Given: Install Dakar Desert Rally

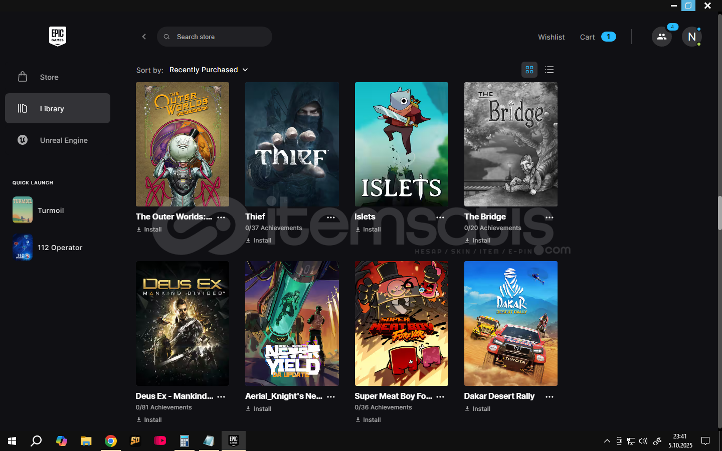Looking at the screenshot, I should point(477,409).
